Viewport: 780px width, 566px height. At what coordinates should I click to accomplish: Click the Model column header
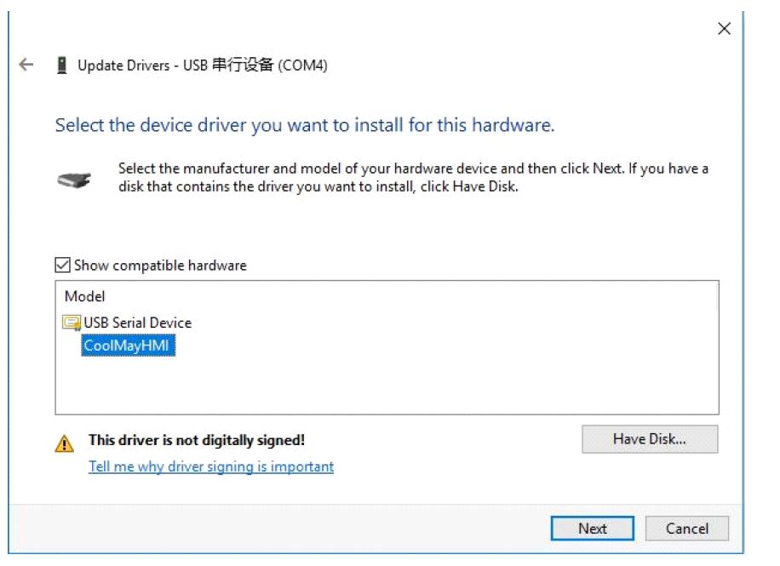[x=84, y=296]
